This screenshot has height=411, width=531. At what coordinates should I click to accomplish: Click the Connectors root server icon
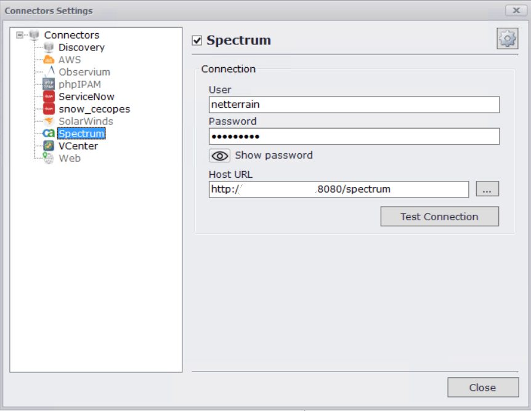click(34, 35)
